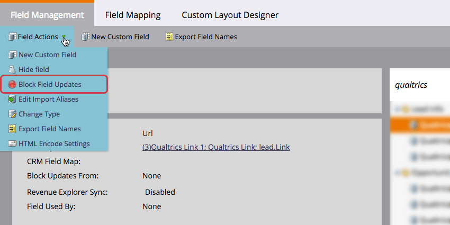The image size is (450, 225).
Task: Click the New Custom Field toolbar icon
Action: (x=86, y=37)
